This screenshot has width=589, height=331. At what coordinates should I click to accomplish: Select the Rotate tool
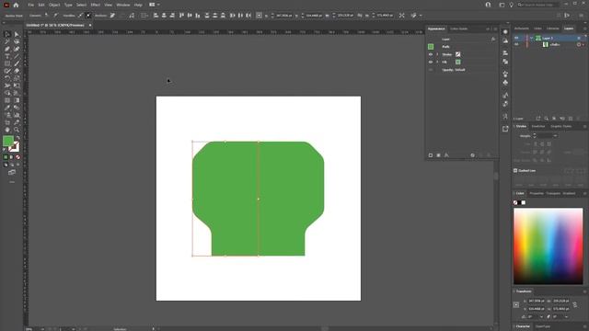click(7, 78)
